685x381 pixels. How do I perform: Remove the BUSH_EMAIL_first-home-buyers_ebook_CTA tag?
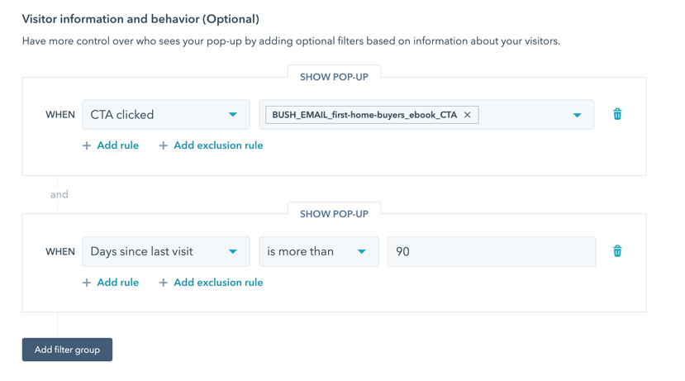pos(467,115)
